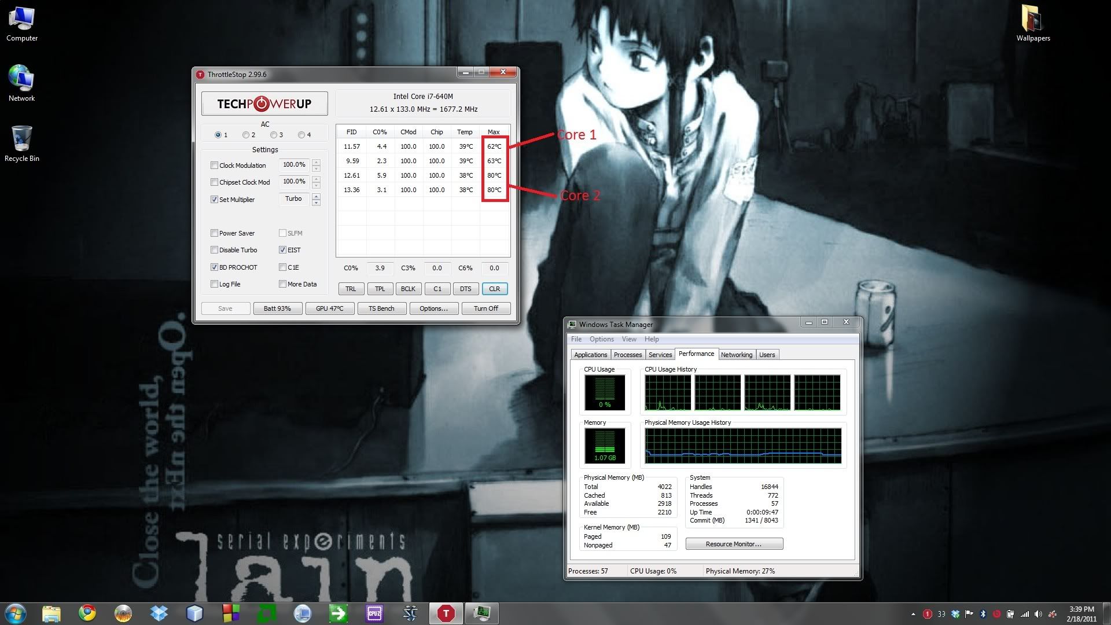Show hidden tray icons arrow
Screen dimensions: 1111x625
point(913,614)
